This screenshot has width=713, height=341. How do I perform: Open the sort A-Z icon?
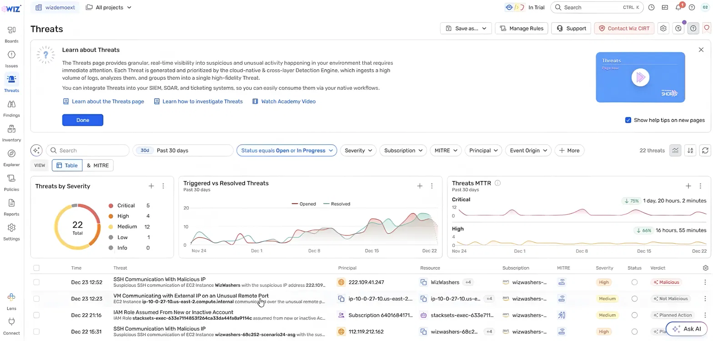pyautogui.click(x=690, y=150)
